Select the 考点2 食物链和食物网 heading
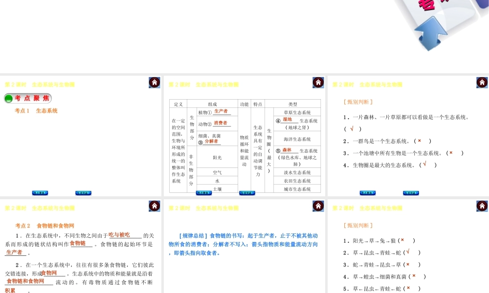 [45, 226]
